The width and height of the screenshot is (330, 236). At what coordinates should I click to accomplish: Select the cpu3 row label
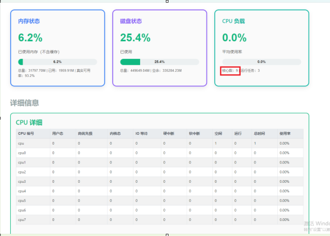[22, 182]
